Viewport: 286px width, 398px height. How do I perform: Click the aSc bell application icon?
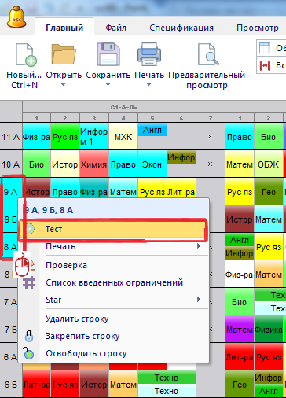[x=16, y=17]
